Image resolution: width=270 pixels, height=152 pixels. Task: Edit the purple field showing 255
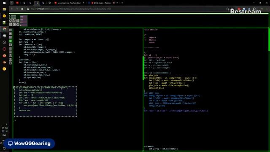(x=24, y=19)
